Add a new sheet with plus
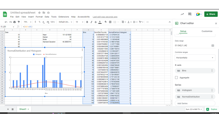 point(8,109)
